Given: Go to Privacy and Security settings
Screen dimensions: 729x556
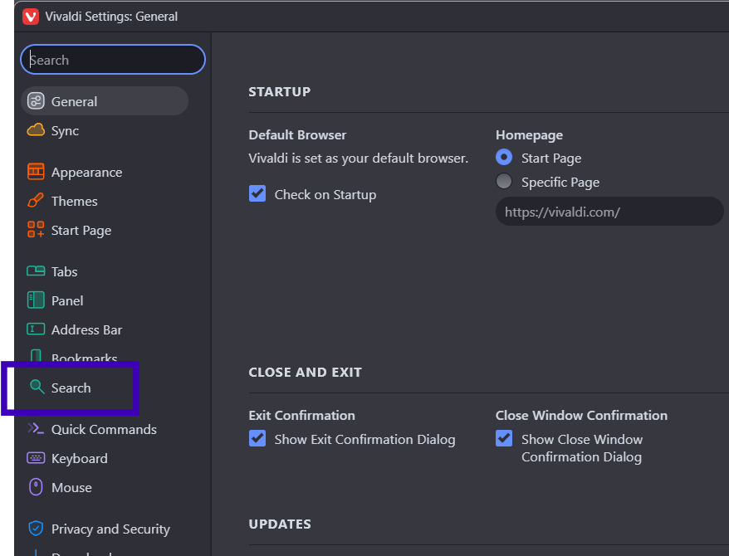Looking at the screenshot, I should click(x=110, y=529).
